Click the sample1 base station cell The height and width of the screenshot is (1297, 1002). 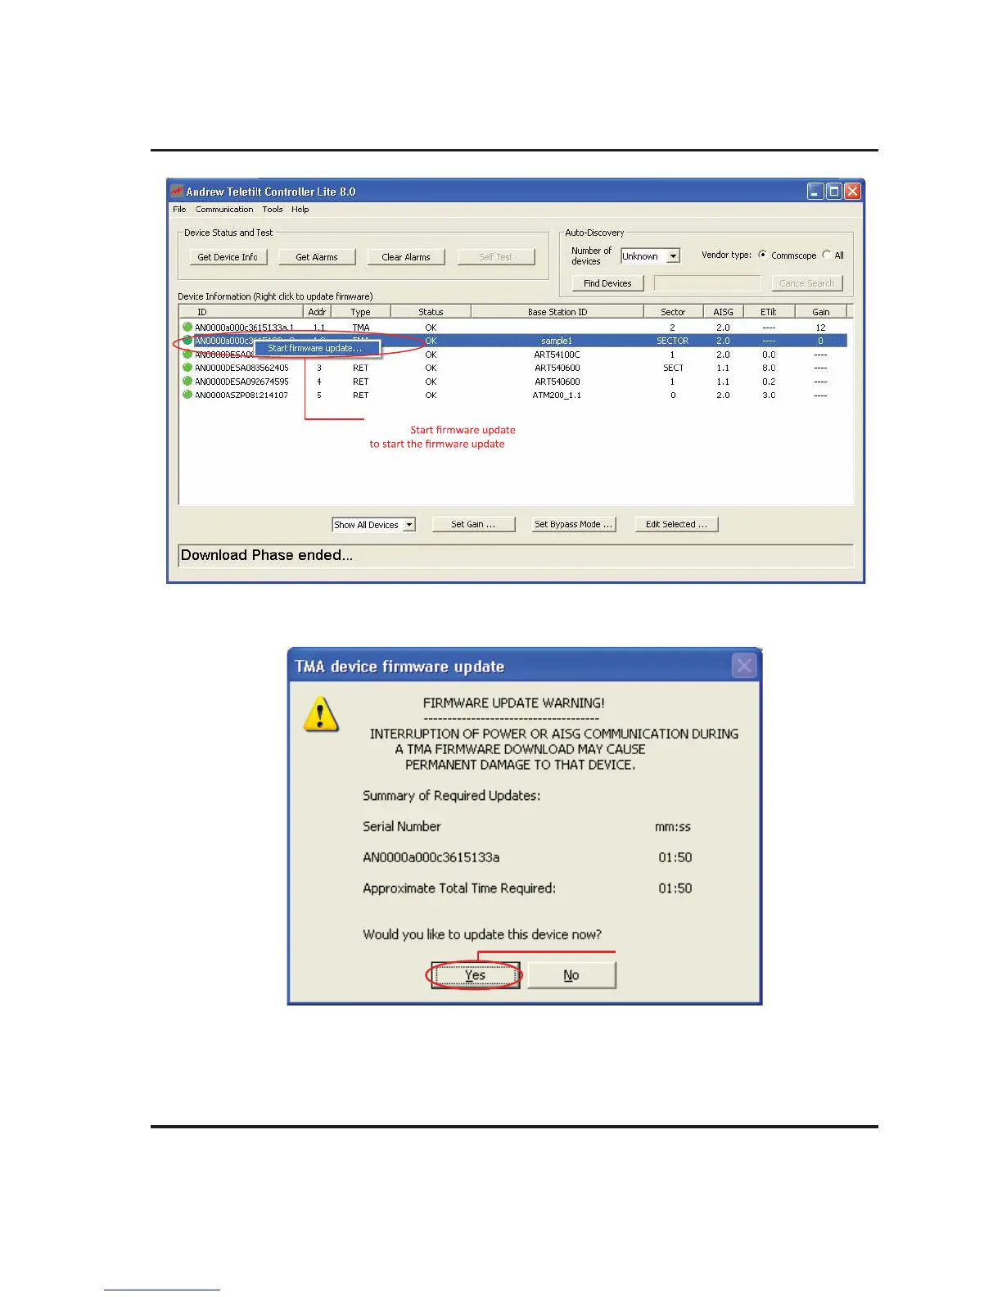click(x=557, y=341)
